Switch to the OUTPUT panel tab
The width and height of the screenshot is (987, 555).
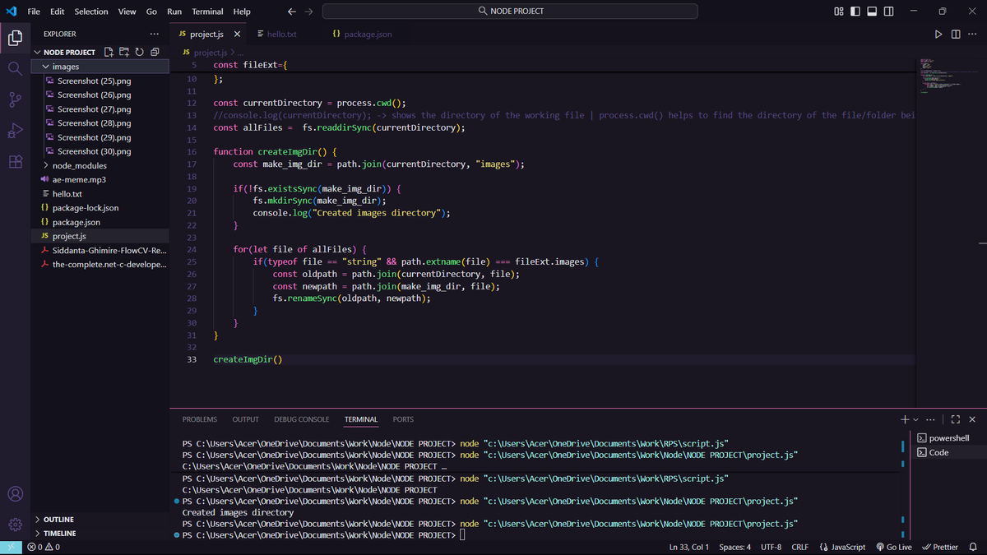(245, 419)
